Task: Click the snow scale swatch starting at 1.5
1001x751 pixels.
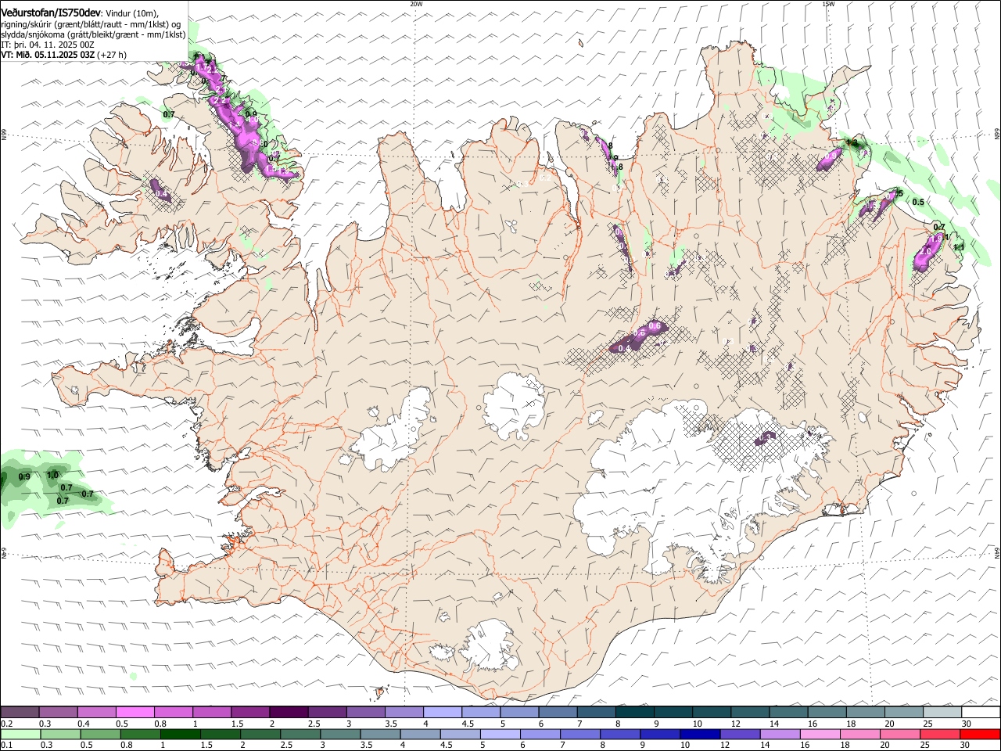Action: pyautogui.click(x=249, y=713)
